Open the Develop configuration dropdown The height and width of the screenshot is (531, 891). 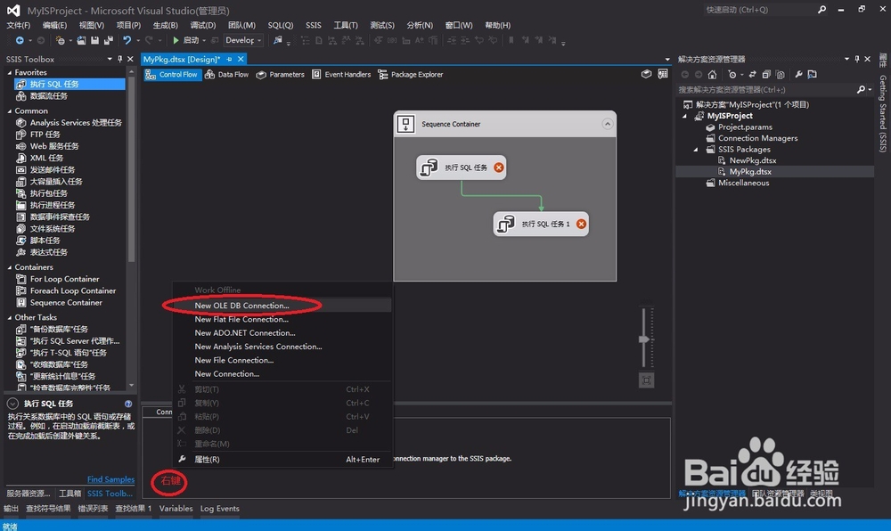tap(243, 40)
